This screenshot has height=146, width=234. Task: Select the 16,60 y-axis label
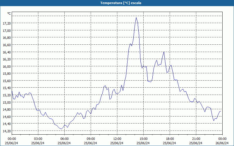7,45
